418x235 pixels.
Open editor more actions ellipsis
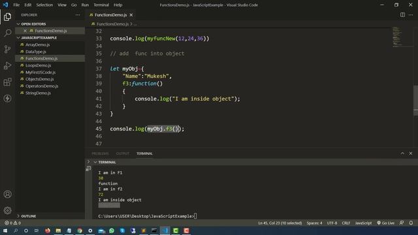[x=411, y=15]
